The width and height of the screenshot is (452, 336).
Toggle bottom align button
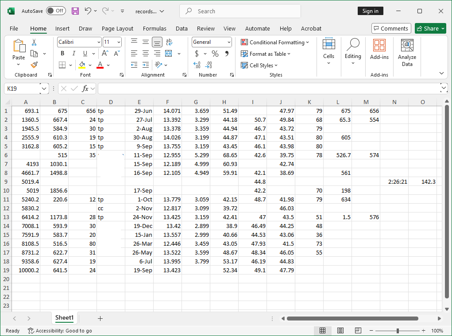157,42
